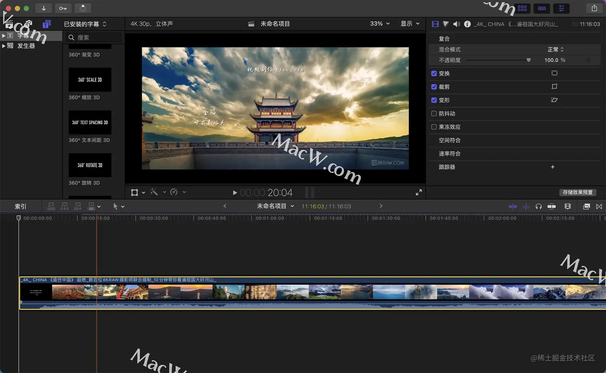This screenshot has width=606, height=373.
Task: Toggle the browser panel display button
Action: coord(522,8)
